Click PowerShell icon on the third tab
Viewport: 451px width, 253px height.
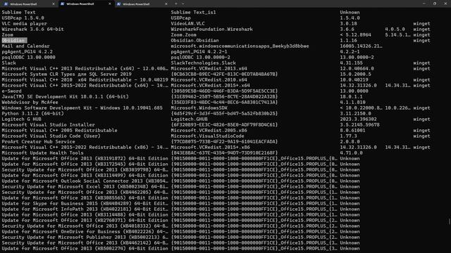pyautogui.click(x=119, y=4)
